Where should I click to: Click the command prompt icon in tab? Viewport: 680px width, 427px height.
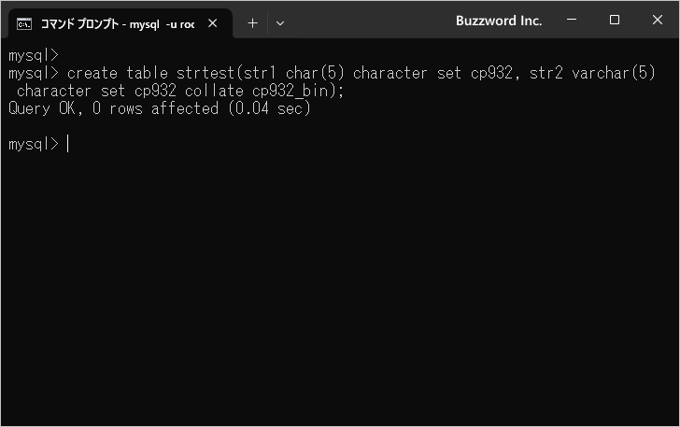(x=24, y=24)
